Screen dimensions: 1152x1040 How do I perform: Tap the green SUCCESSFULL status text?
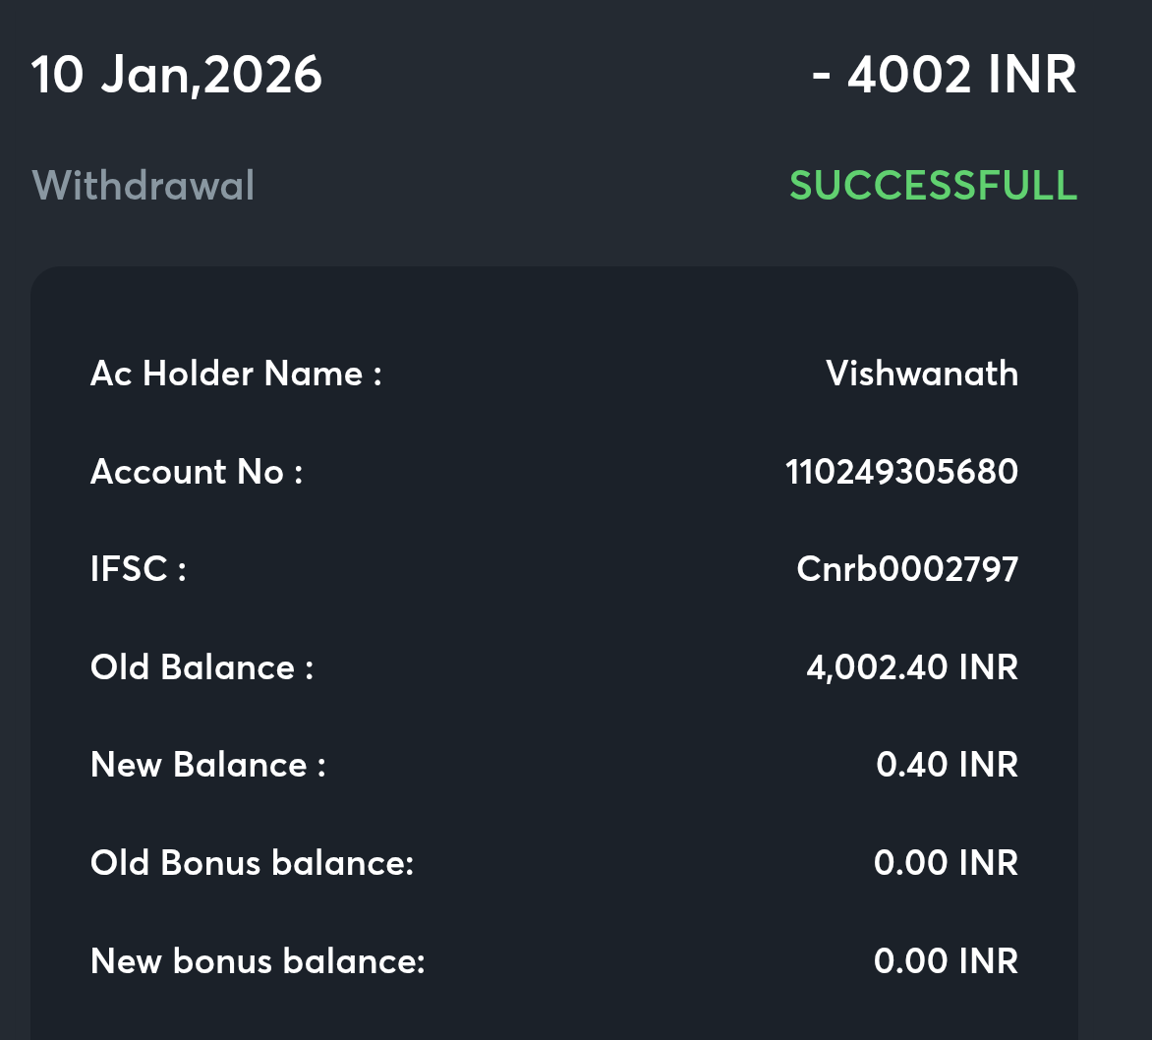933,186
